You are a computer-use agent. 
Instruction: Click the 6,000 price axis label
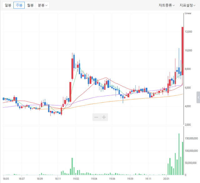[188, 88]
